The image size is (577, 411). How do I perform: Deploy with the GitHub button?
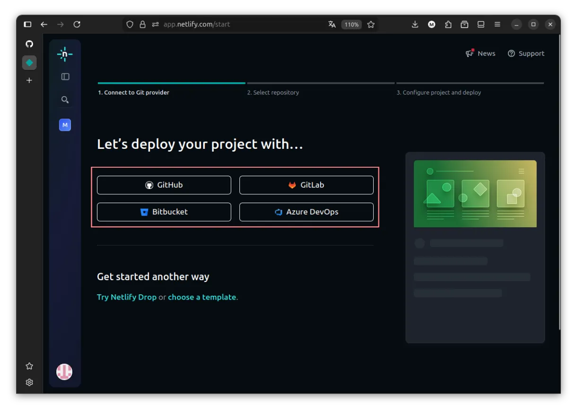pos(164,185)
